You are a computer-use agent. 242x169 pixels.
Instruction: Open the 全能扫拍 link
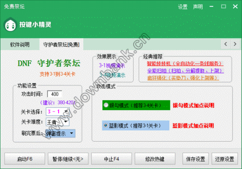[x=186, y=71]
